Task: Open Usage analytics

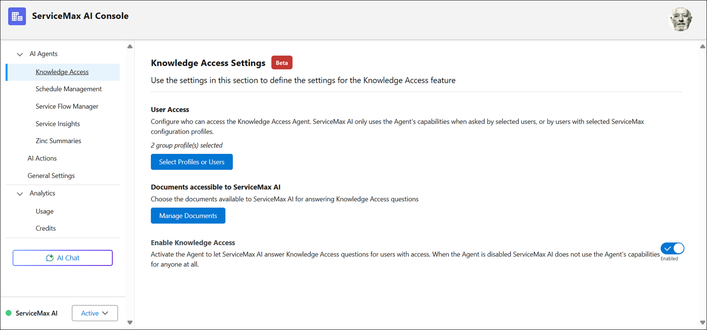Action: pyautogui.click(x=45, y=211)
